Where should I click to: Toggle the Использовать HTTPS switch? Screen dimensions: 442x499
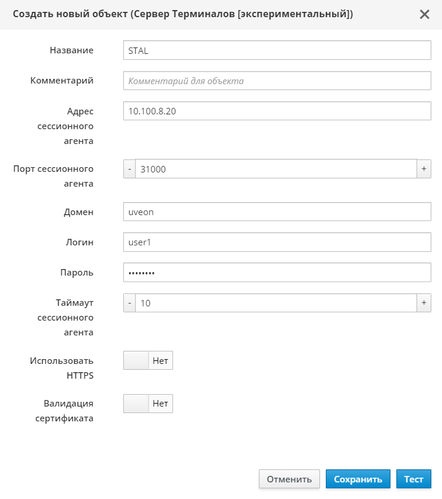point(148,360)
